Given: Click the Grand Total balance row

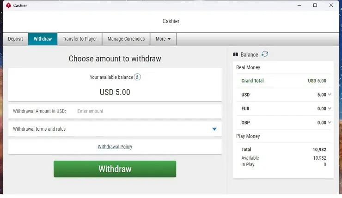Looking at the screenshot, I should [x=283, y=81].
